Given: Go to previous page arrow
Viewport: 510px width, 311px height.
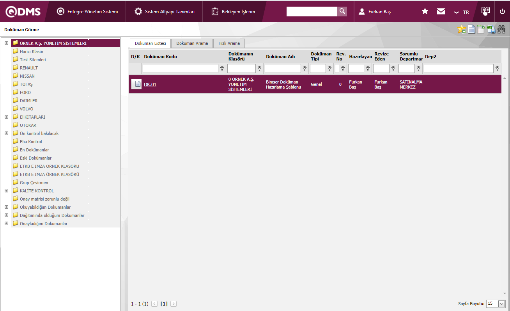Looking at the screenshot, I should coord(154,304).
